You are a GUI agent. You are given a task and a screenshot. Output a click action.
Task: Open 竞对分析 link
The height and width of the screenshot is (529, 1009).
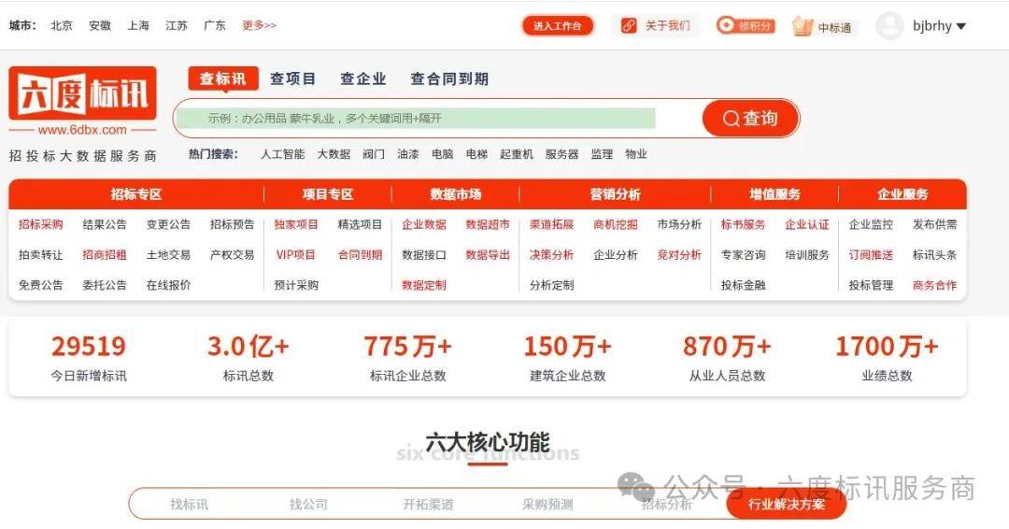point(679,255)
